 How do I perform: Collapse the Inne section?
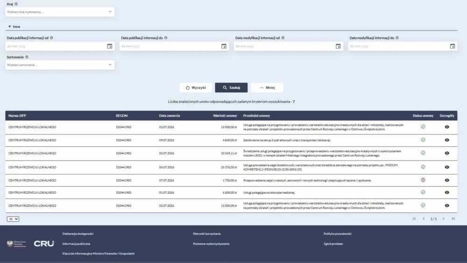(x=14, y=27)
